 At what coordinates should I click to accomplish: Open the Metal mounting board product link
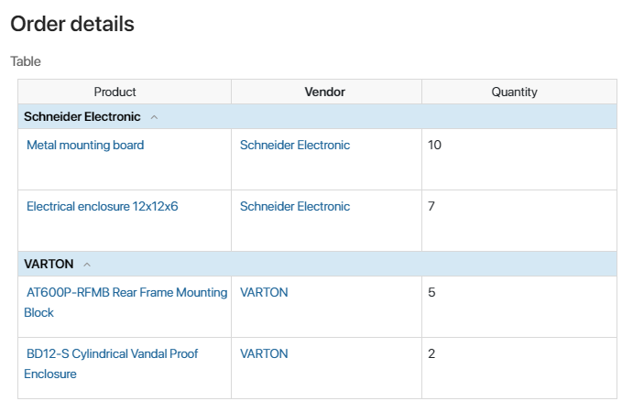tap(85, 146)
